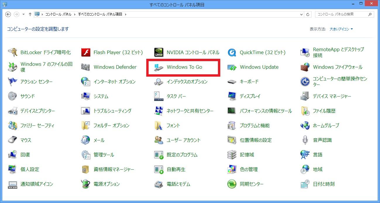Open the 色の管理 link
The image size is (380, 203).
point(249,169)
